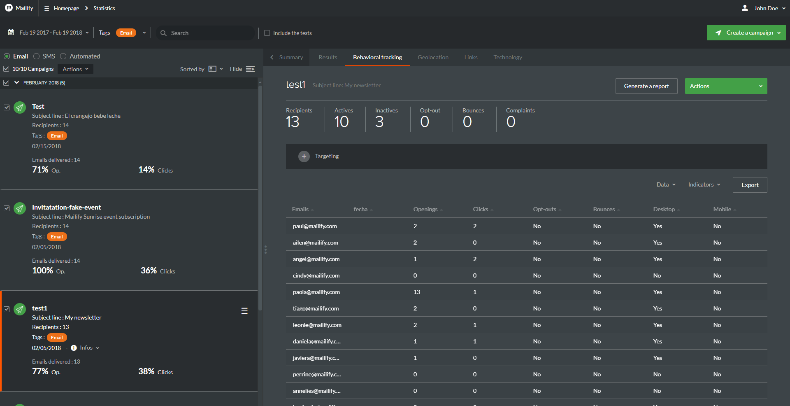Uncheck the Invitatation-fake-event checkbox
Image resolution: width=790 pixels, height=406 pixels.
point(7,208)
